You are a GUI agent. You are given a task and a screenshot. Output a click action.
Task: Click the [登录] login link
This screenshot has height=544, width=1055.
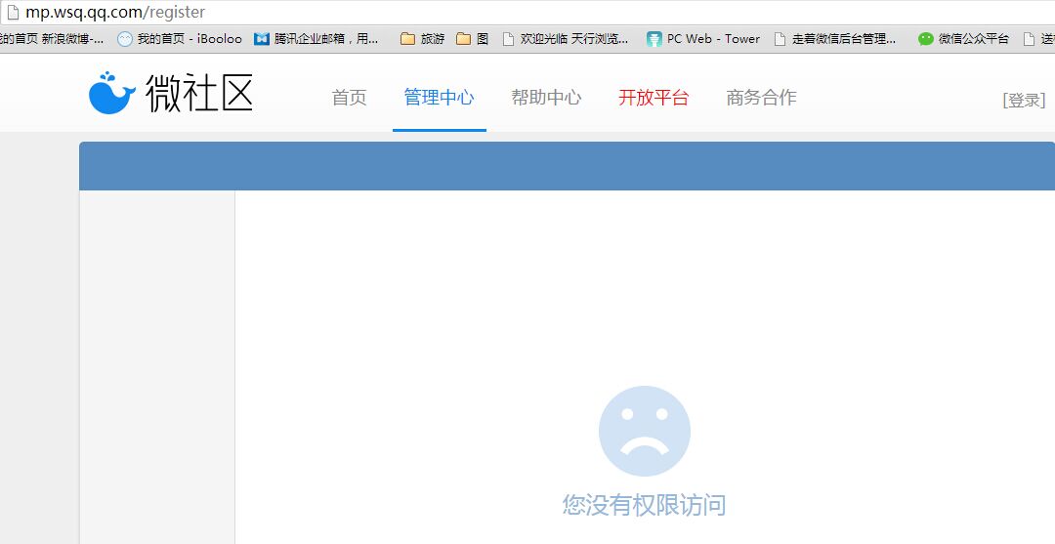click(1024, 101)
